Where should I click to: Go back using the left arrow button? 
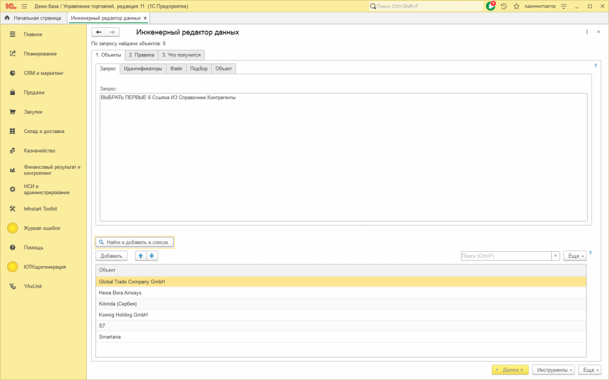(99, 32)
